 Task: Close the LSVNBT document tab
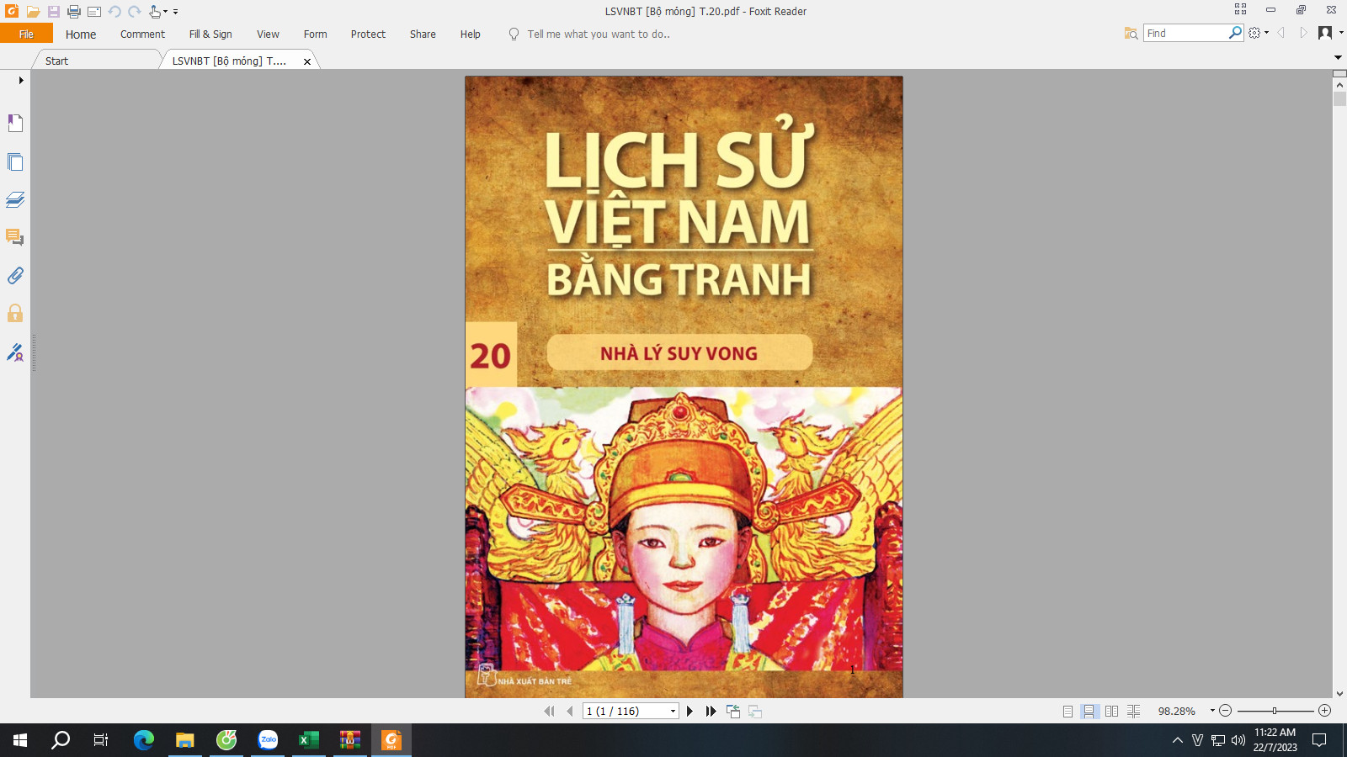pos(307,61)
